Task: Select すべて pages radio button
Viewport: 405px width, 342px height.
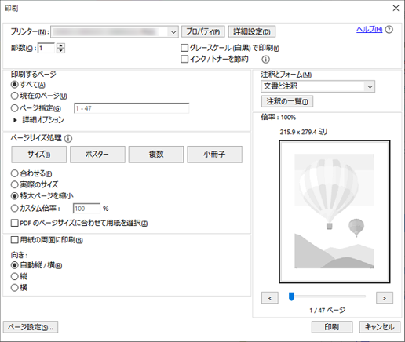Action: coord(15,85)
